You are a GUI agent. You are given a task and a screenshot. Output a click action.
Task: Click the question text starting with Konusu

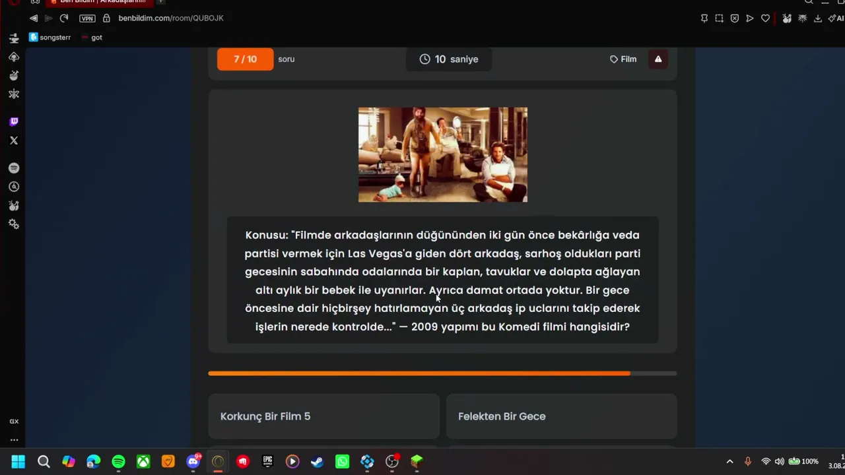[442, 280]
